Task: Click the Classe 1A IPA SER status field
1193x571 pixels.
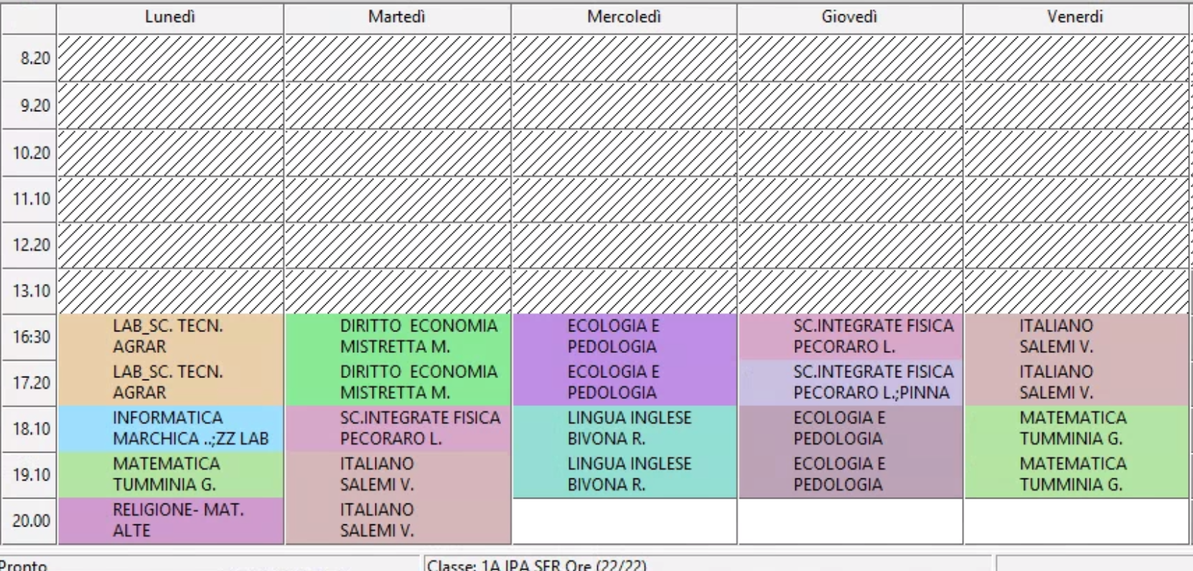Action: pos(708,564)
